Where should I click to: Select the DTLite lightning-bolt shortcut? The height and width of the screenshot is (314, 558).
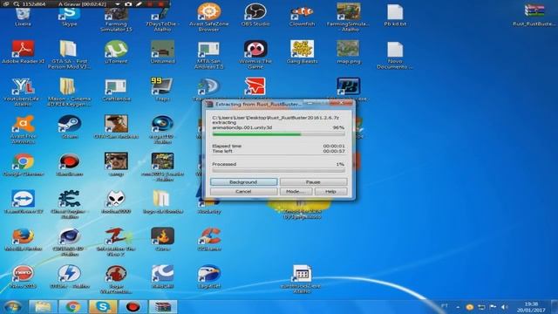[70, 276]
